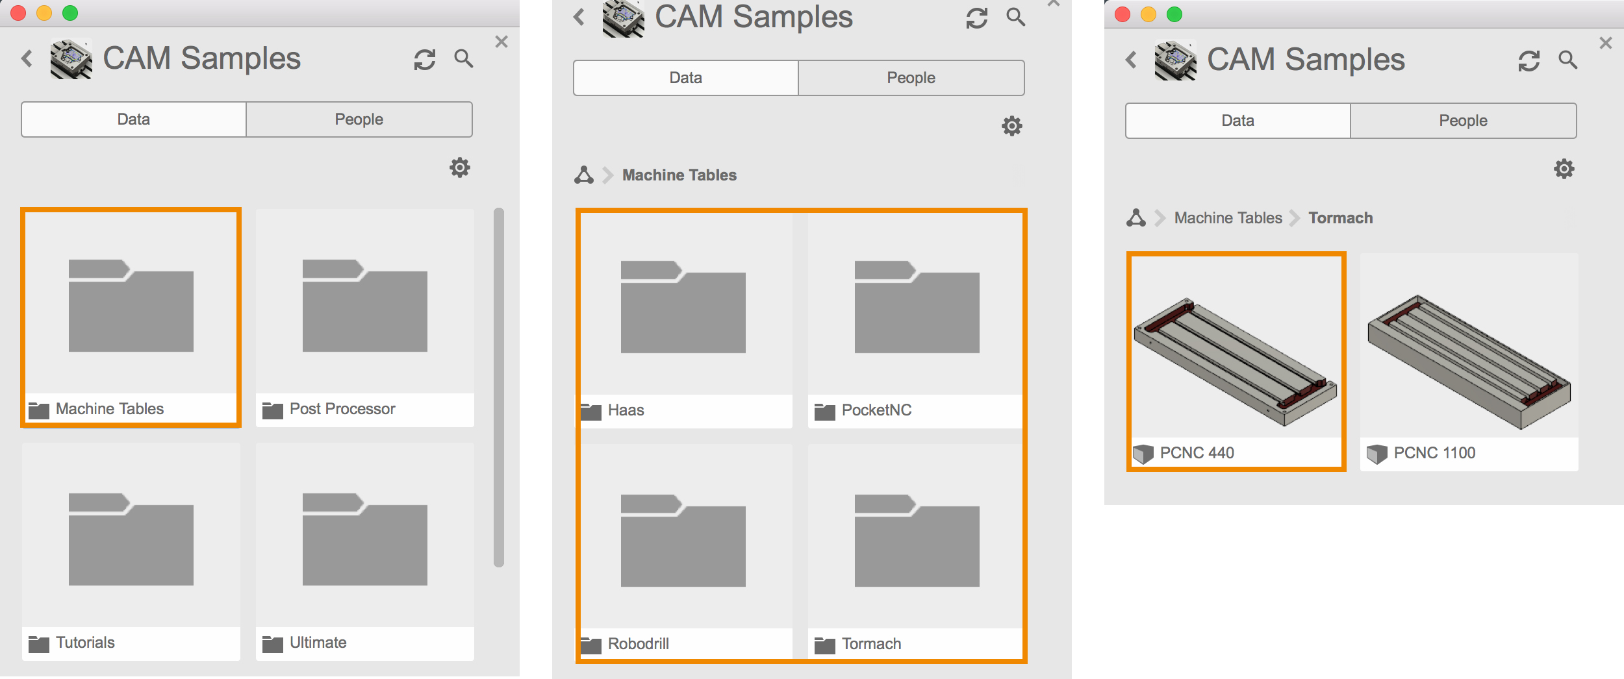
Task: Click Machine Tables in the breadcrumb trail
Action: click(x=1228, y=217)
